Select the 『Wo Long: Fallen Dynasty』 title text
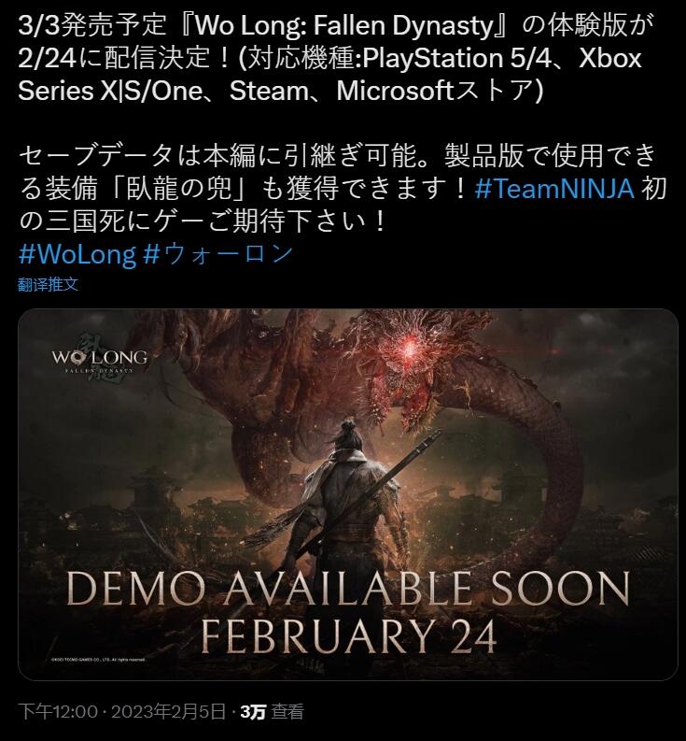686x741 pixels. [x=348, y=25]
